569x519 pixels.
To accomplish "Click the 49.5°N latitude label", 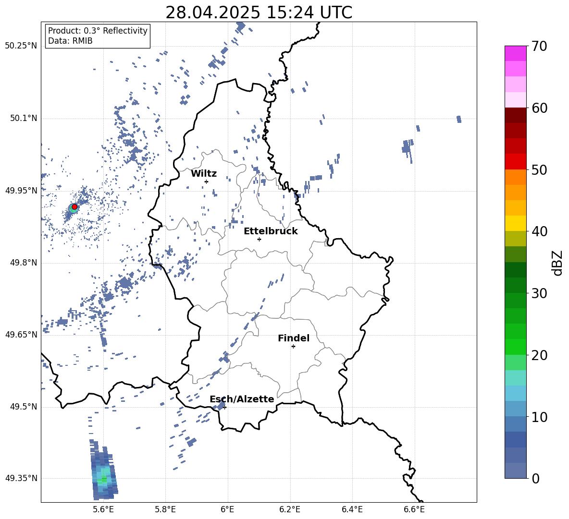I will pos(23,407).
